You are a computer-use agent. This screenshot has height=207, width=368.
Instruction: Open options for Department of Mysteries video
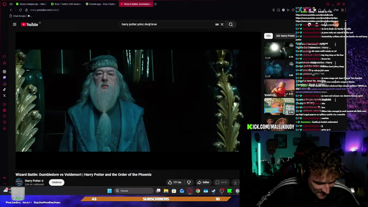tap(335, 63)
